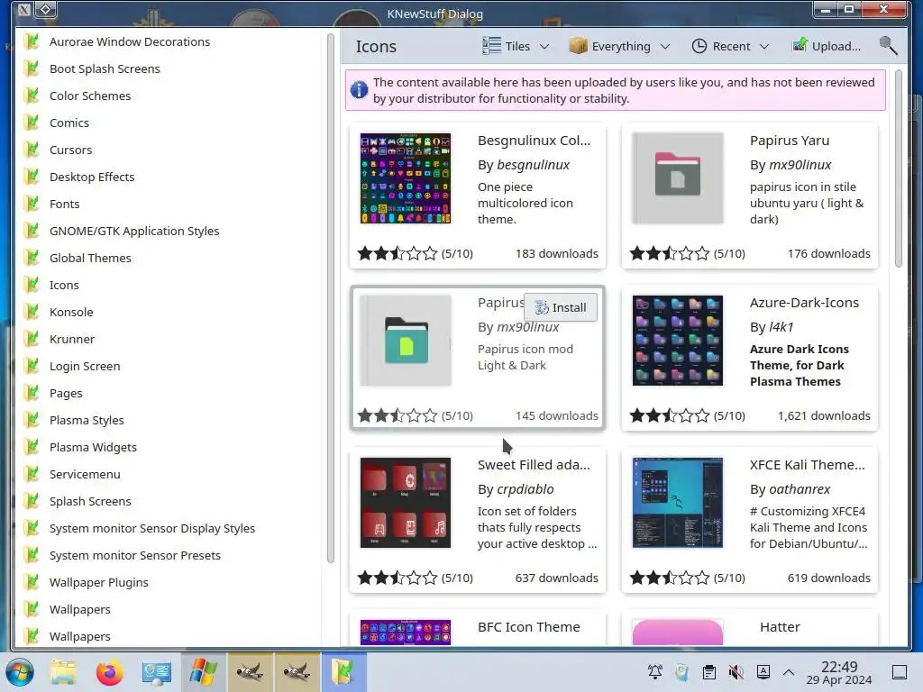Click the clipboard tray icon
Screen dimensions: 923x692
pos(709,672)
